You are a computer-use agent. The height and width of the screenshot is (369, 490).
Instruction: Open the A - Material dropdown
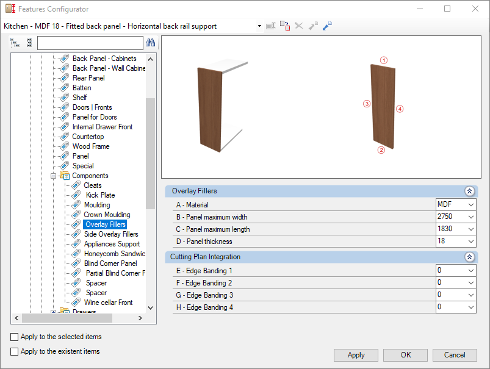coord(471,205)
